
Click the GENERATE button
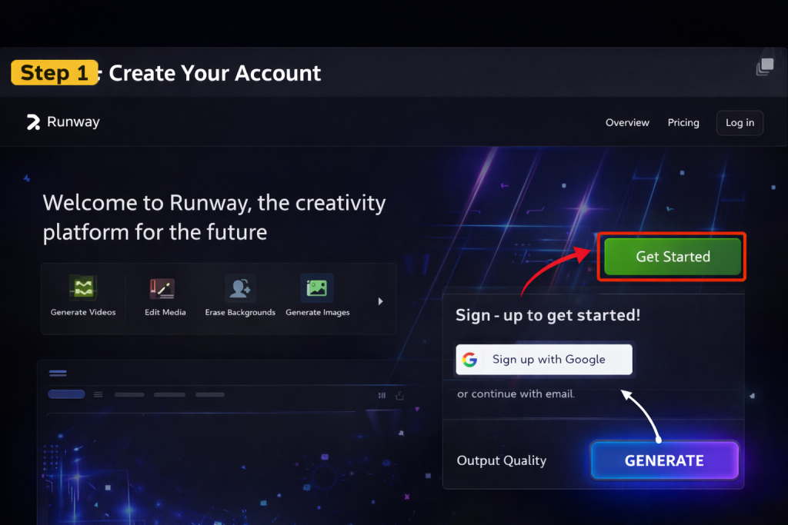pyautogui.click(x=664, y=460)
